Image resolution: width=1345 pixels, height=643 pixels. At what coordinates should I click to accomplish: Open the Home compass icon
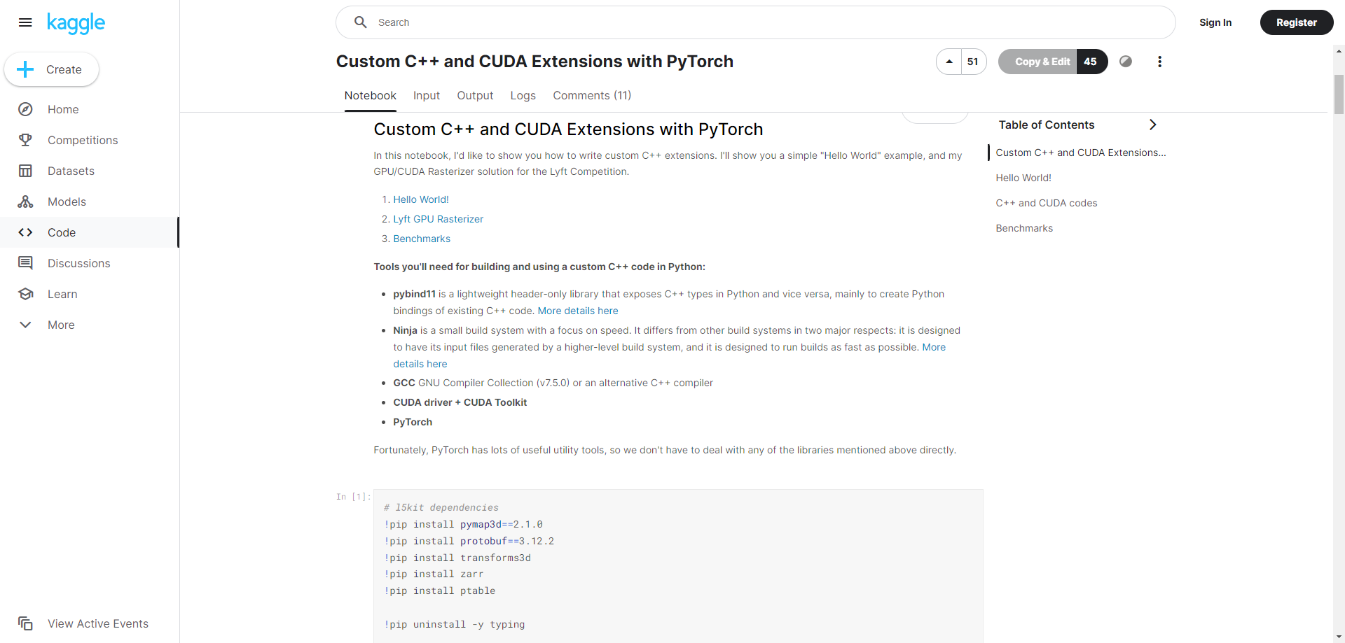[25, 109]
